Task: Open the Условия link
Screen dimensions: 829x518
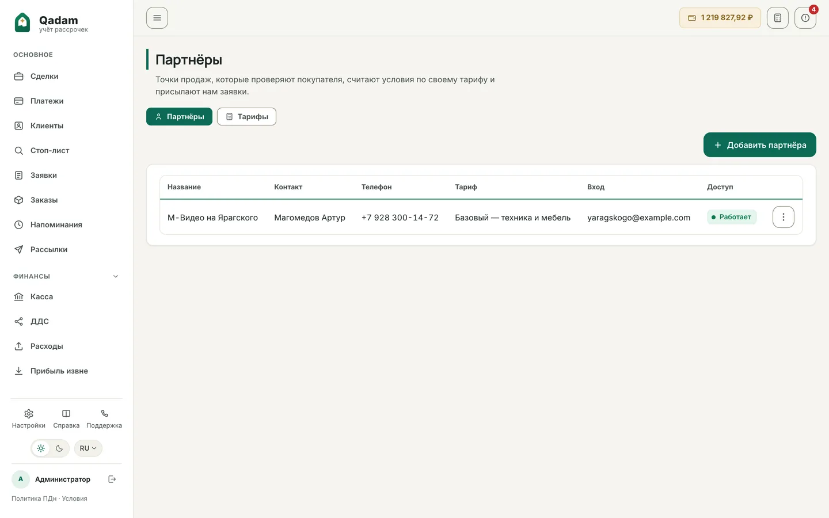Action: (x=75, y=498)
